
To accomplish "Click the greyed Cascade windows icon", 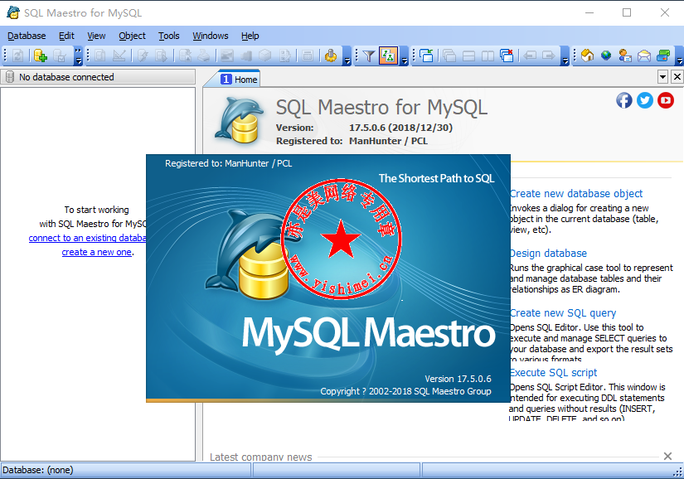I will [449, 56].
